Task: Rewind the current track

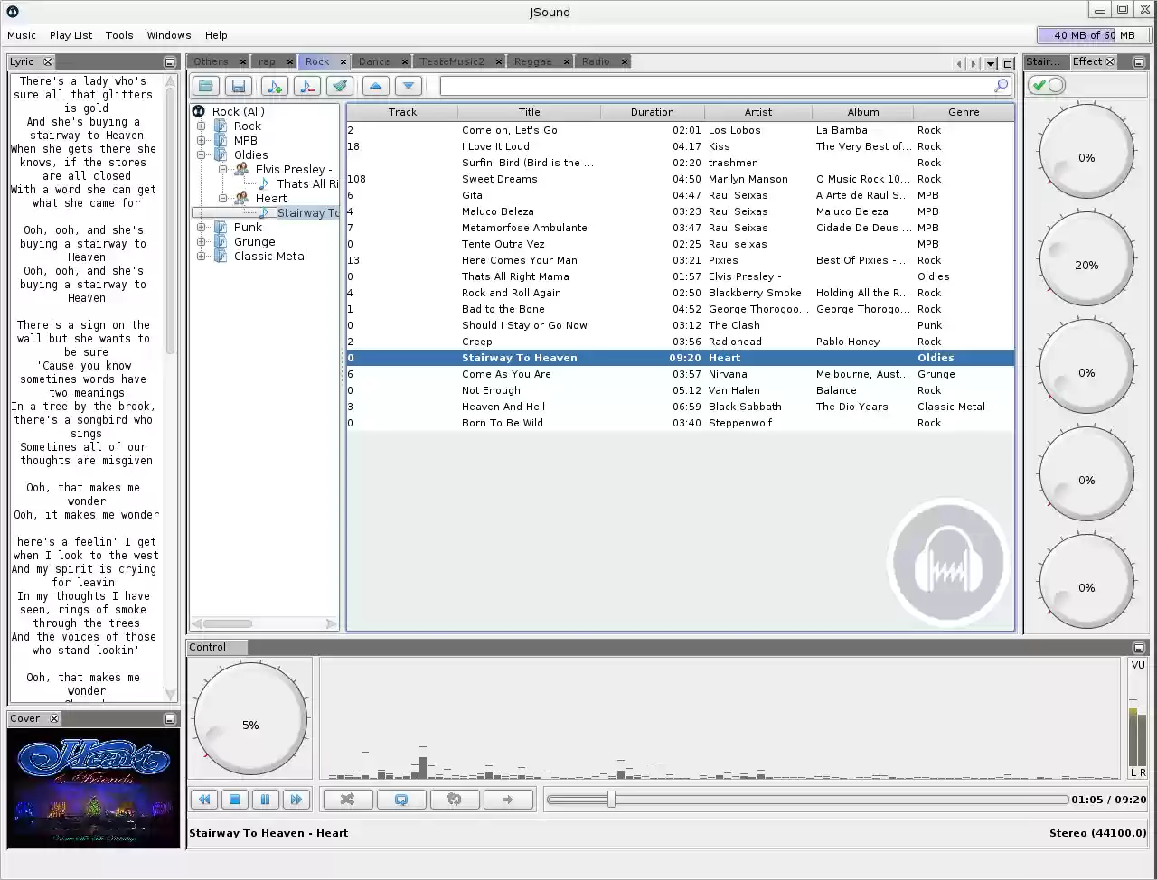Action: click(x=204, y=799)
